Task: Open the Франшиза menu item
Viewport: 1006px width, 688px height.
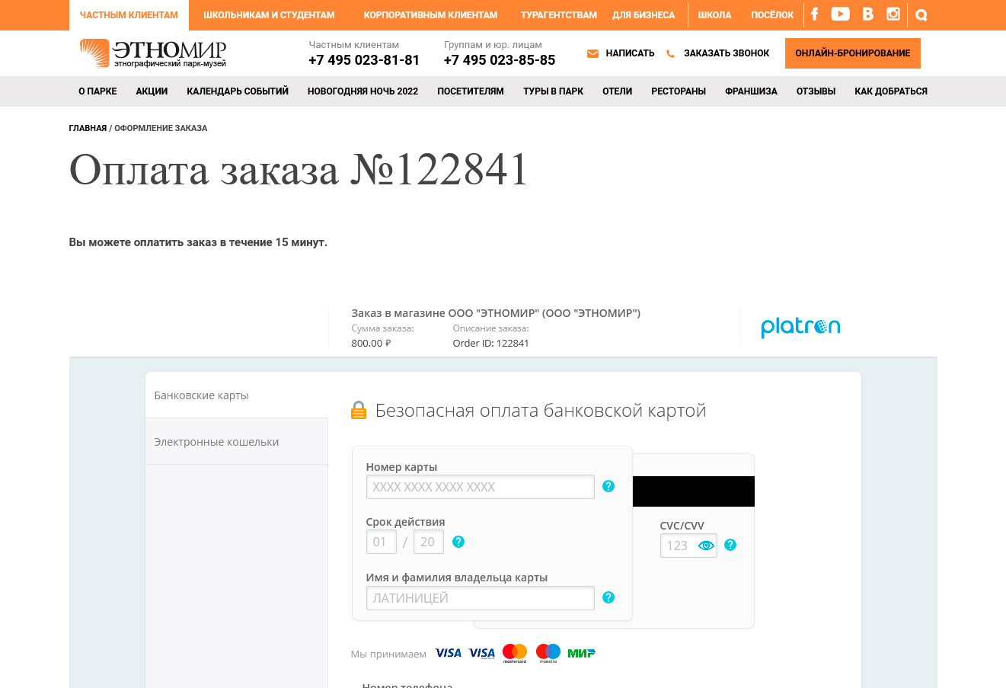Action: pos(751,91)
